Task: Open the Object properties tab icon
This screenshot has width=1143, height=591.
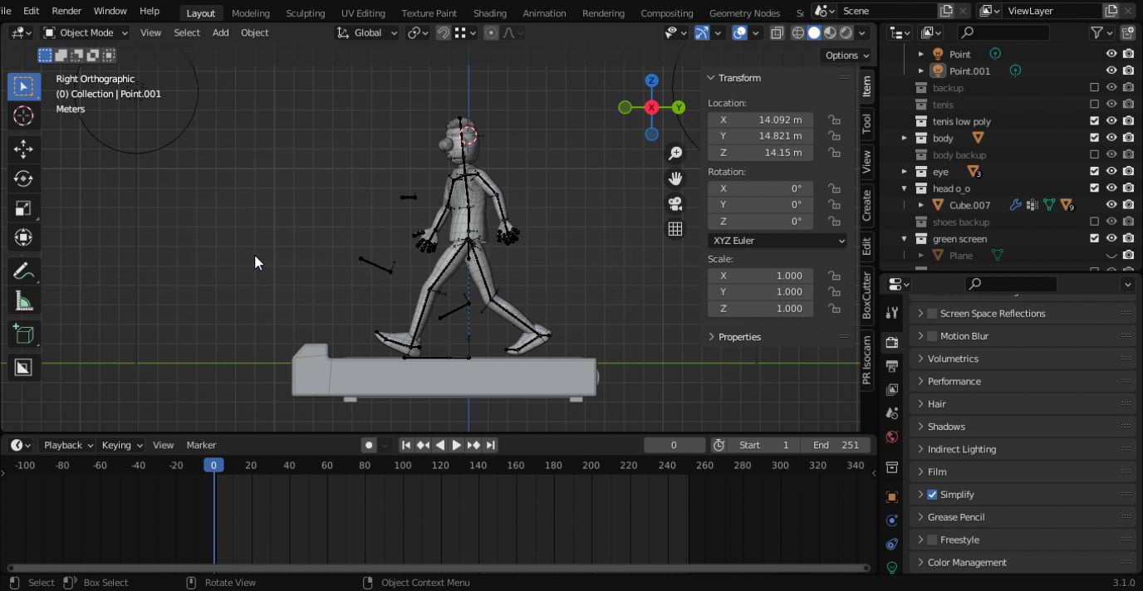Action: click(x=892, y=497)
